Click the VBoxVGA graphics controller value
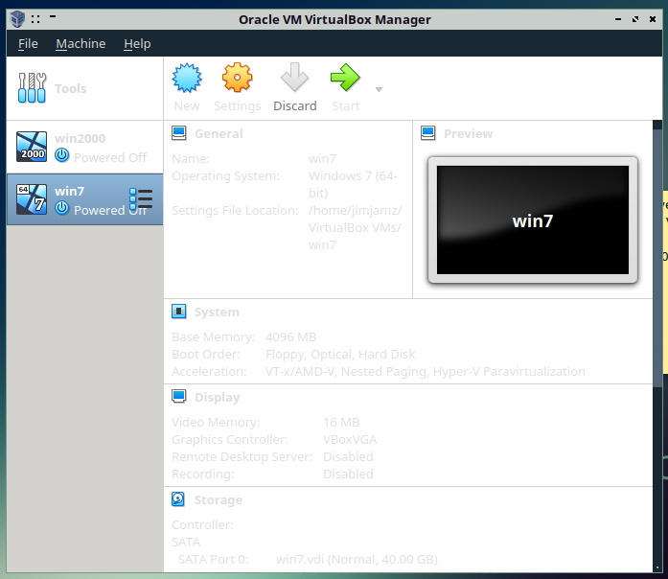 (x=350, y=439)
